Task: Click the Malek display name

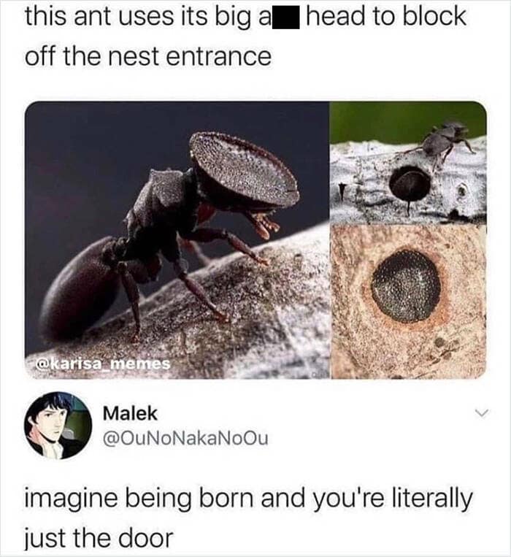Action: click(130, 413)
